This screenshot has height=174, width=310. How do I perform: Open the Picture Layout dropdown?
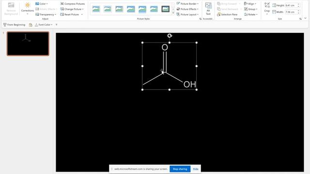[x=187, y=14]
